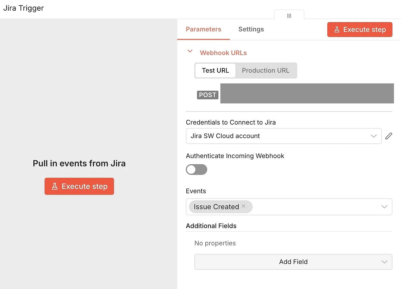Image resolution: width=401 pixels, height=289 pixels.
Task: Click the Credentials to Connect to Jira label
Action: click(x=231, y=122)
